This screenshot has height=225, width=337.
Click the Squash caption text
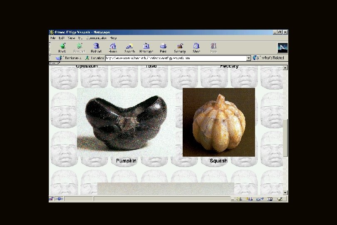point(218,160)
